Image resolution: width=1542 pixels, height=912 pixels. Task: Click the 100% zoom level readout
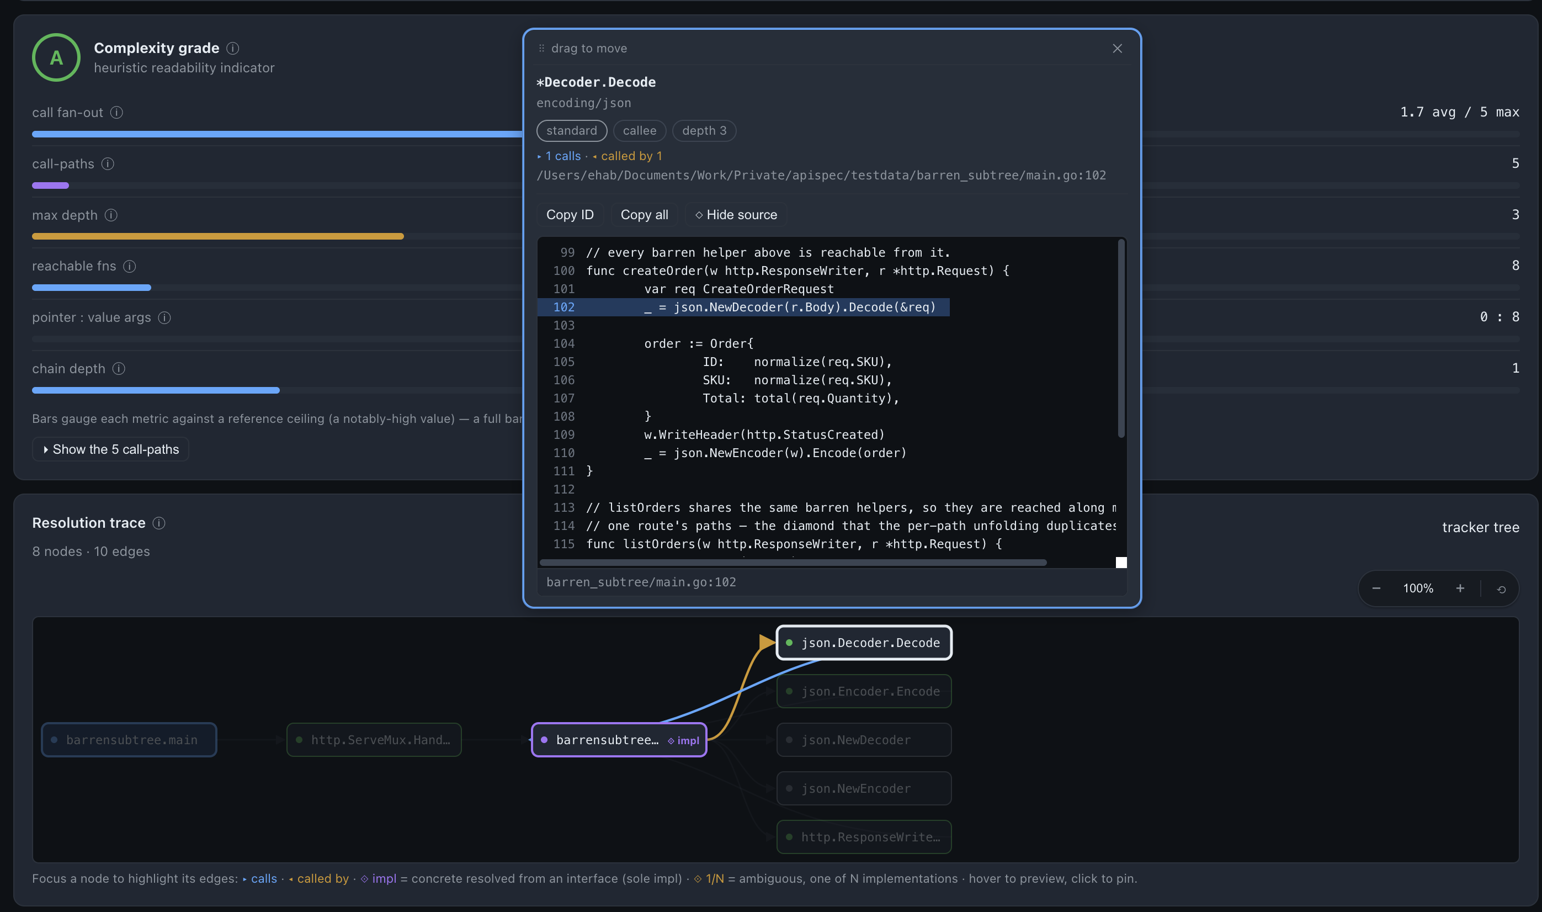point(1418,588)
